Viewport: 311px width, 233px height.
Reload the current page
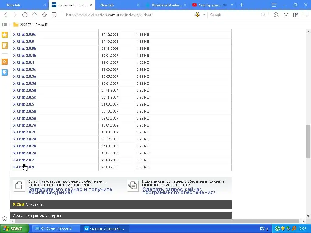25,15
